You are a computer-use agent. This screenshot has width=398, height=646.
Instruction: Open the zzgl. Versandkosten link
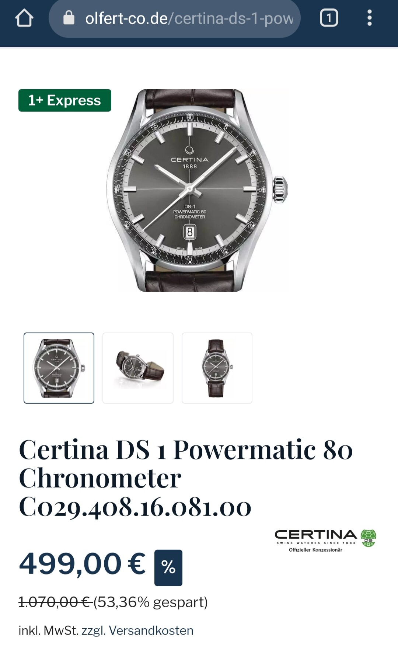(x=137, y=631)
